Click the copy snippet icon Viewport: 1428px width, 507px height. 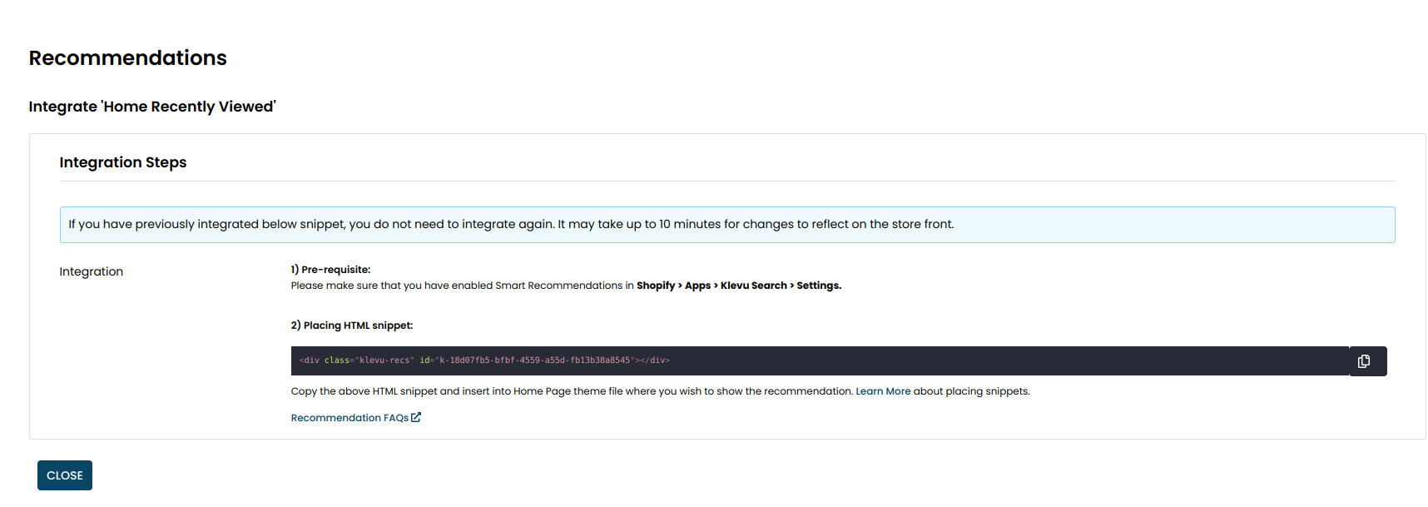point(1363,361)
